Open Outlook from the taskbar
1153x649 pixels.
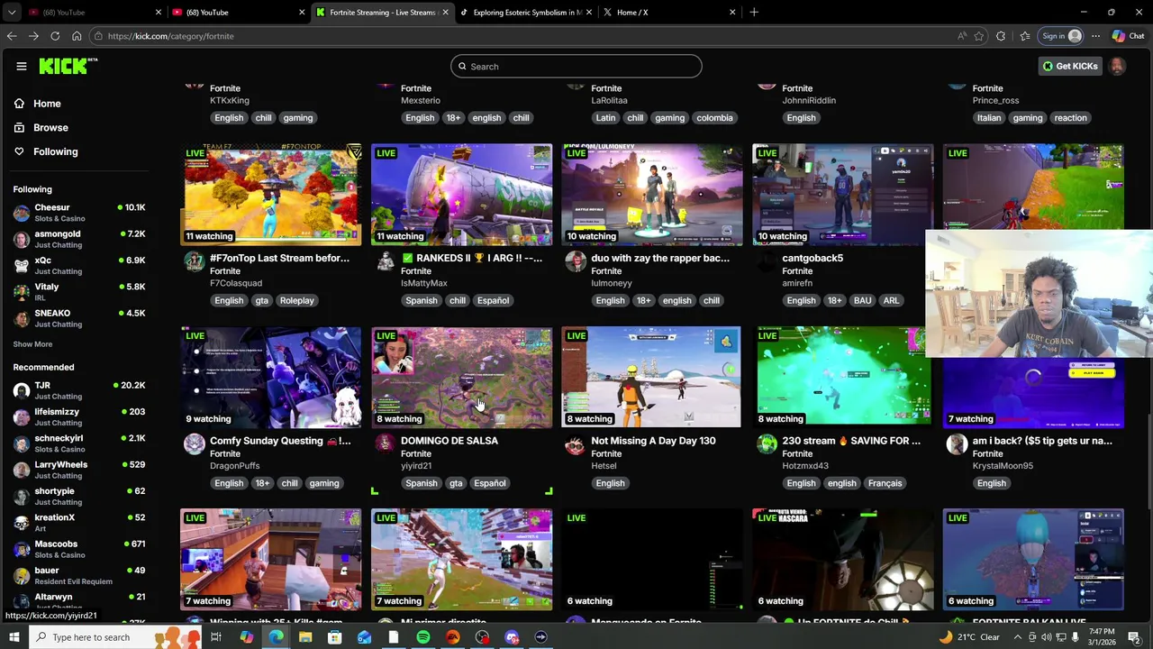pos(364,637)
